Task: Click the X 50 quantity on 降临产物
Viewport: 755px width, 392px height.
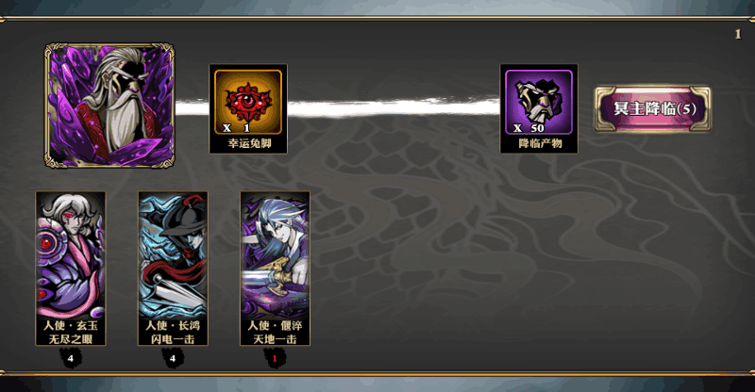Action: (528, 128)
